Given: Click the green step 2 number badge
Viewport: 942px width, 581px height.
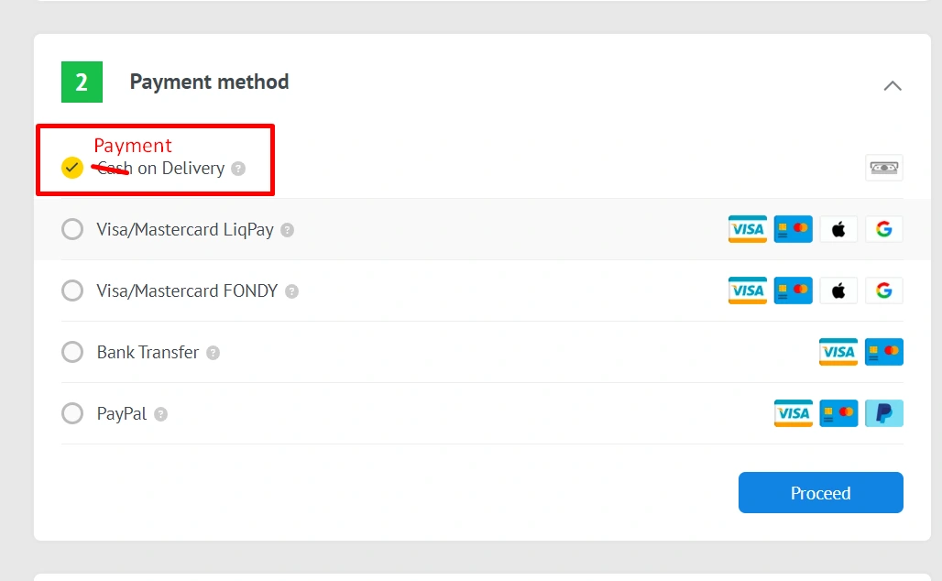Looking at the screenshot, I should pos(82,82).
